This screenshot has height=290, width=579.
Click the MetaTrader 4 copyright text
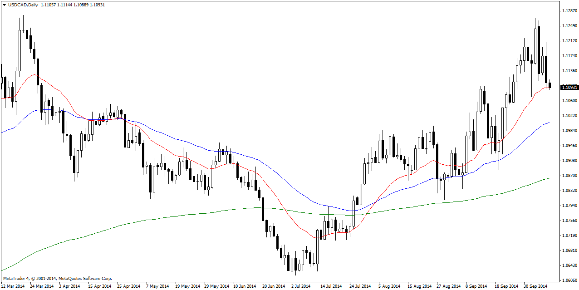tap(57, 278)
